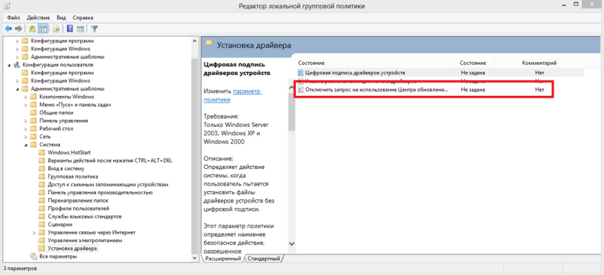Click the folder icon beside Вход в систему
This screenshot has height=275, width=604.
(x=41, y=168)
